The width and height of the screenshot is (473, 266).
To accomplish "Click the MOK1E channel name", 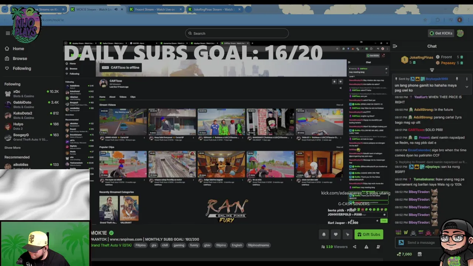I will [x=99, y=233].
